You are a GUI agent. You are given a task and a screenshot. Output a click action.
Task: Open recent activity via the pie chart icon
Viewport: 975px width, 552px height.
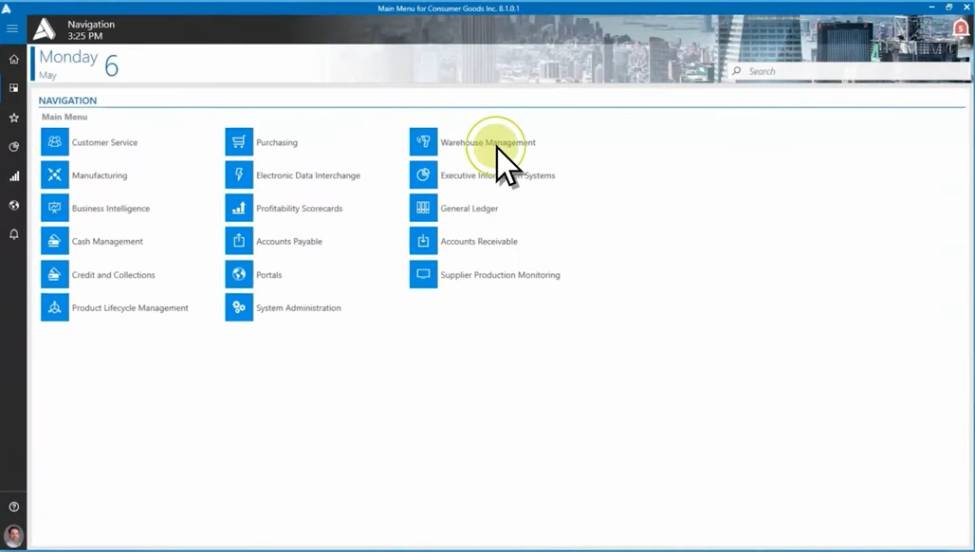(13, 146)
